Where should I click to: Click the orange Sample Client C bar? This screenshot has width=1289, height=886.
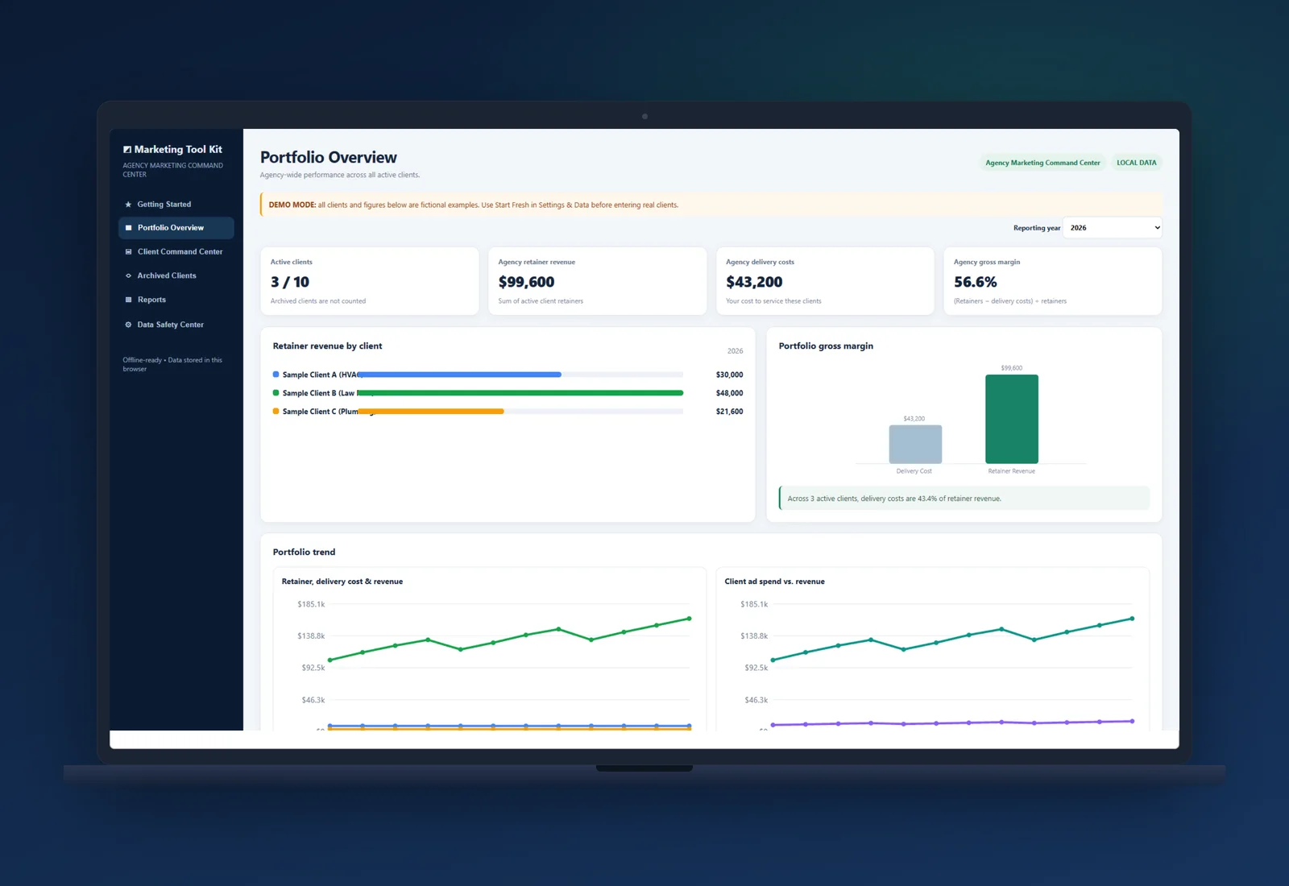click(x=431, y=412)
